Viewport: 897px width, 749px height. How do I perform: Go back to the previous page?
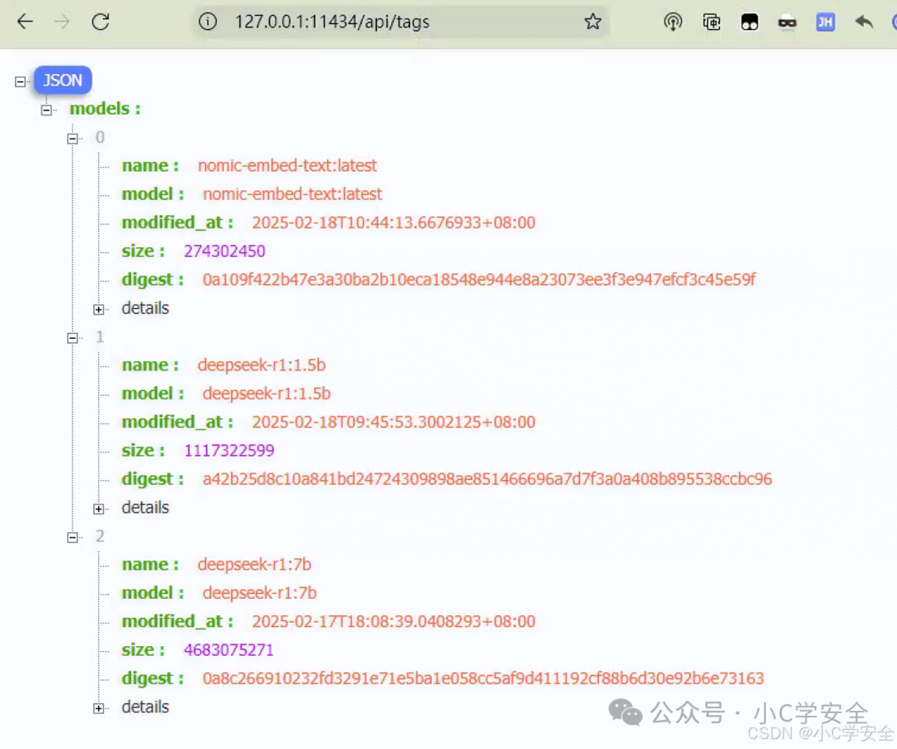coord(25,22)
